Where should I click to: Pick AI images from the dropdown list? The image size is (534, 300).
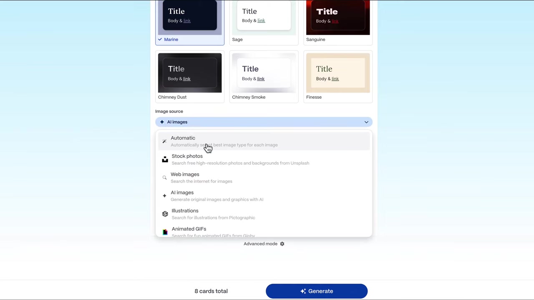[264, 196]
